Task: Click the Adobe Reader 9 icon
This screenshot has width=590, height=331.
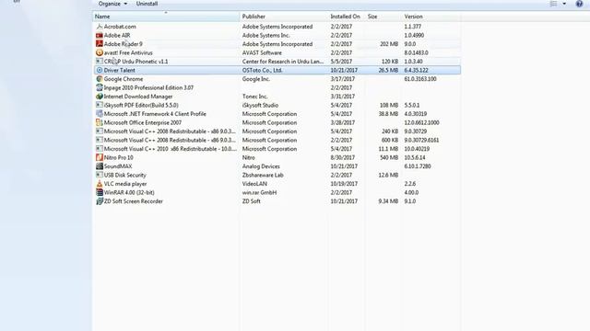Action: click(100, 44)
